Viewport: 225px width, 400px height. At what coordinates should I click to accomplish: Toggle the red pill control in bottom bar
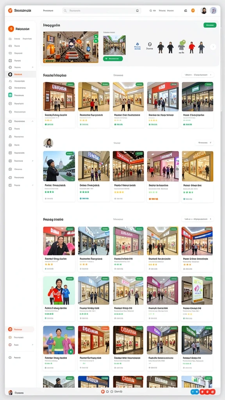pyautogui.click(x=207, y=391)
